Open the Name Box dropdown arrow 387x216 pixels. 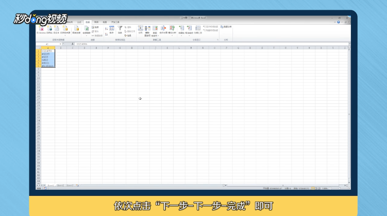(x=60, y=44)
